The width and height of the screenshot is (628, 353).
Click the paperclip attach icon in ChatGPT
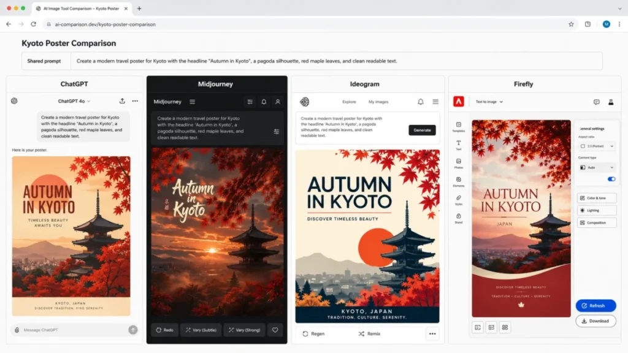coord(17,330)
